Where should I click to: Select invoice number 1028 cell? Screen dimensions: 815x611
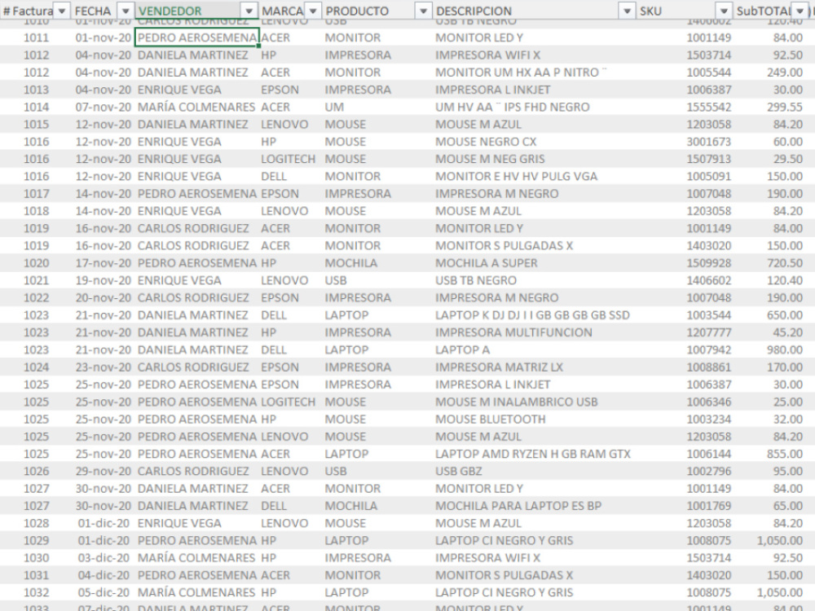pos(37,523)
